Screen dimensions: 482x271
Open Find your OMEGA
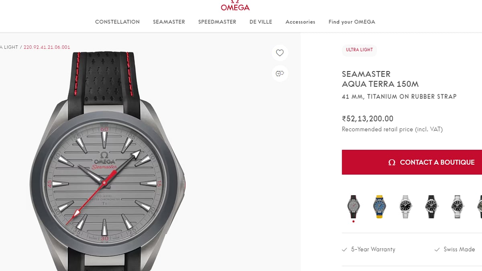[x=352, y=22]
